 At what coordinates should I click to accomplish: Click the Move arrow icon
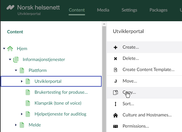coord(116,81)
